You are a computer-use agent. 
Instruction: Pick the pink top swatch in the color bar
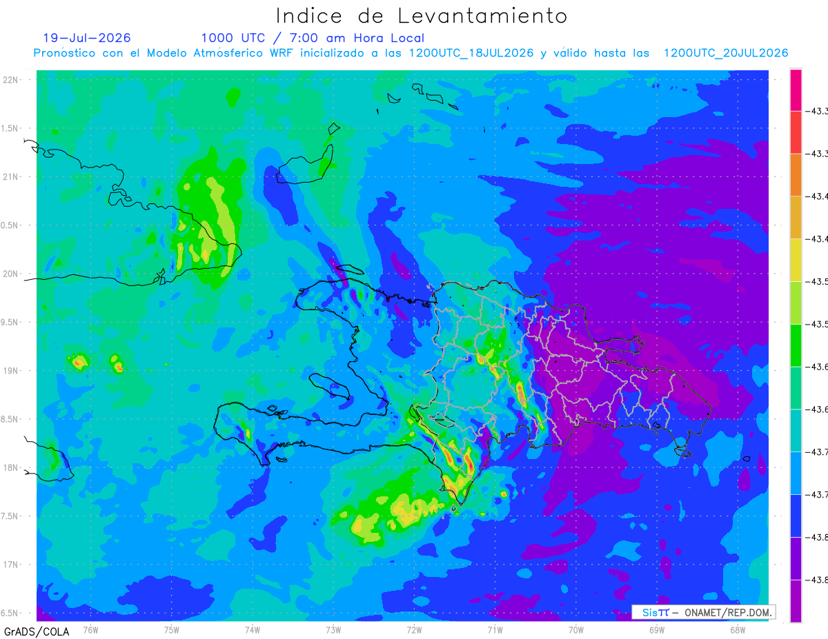coord(796,90)
